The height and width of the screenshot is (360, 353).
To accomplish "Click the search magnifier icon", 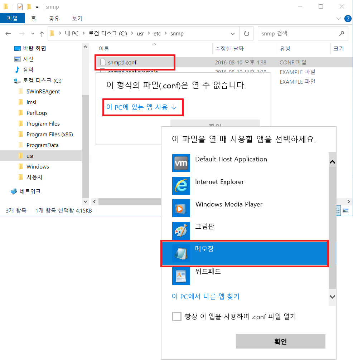I will [x=342, y=34].
